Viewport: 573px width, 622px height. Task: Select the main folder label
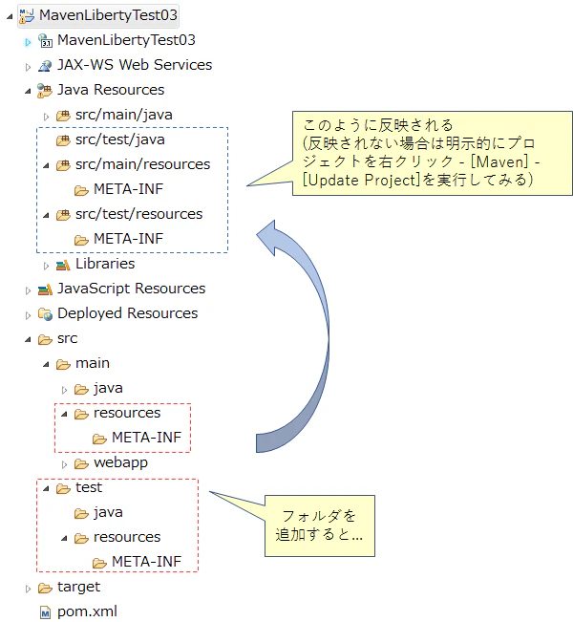click(93, 363)
